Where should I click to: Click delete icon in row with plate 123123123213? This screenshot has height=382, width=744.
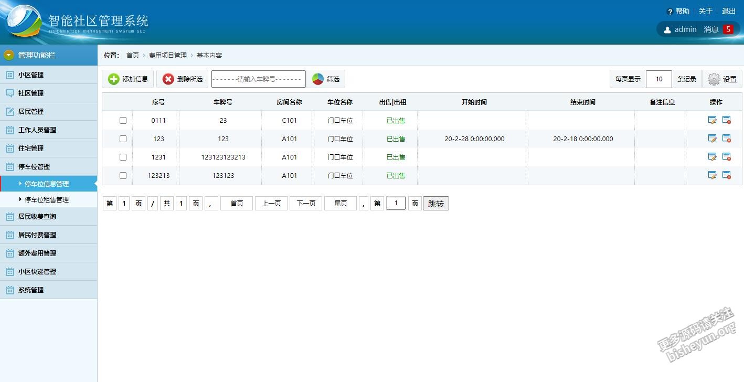point(727,157)
